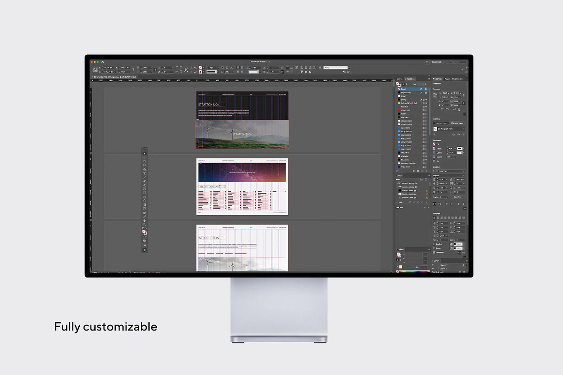563x375 pixels.
Task: Switch to the Swatches panel tab
Action: pos(410,79)
